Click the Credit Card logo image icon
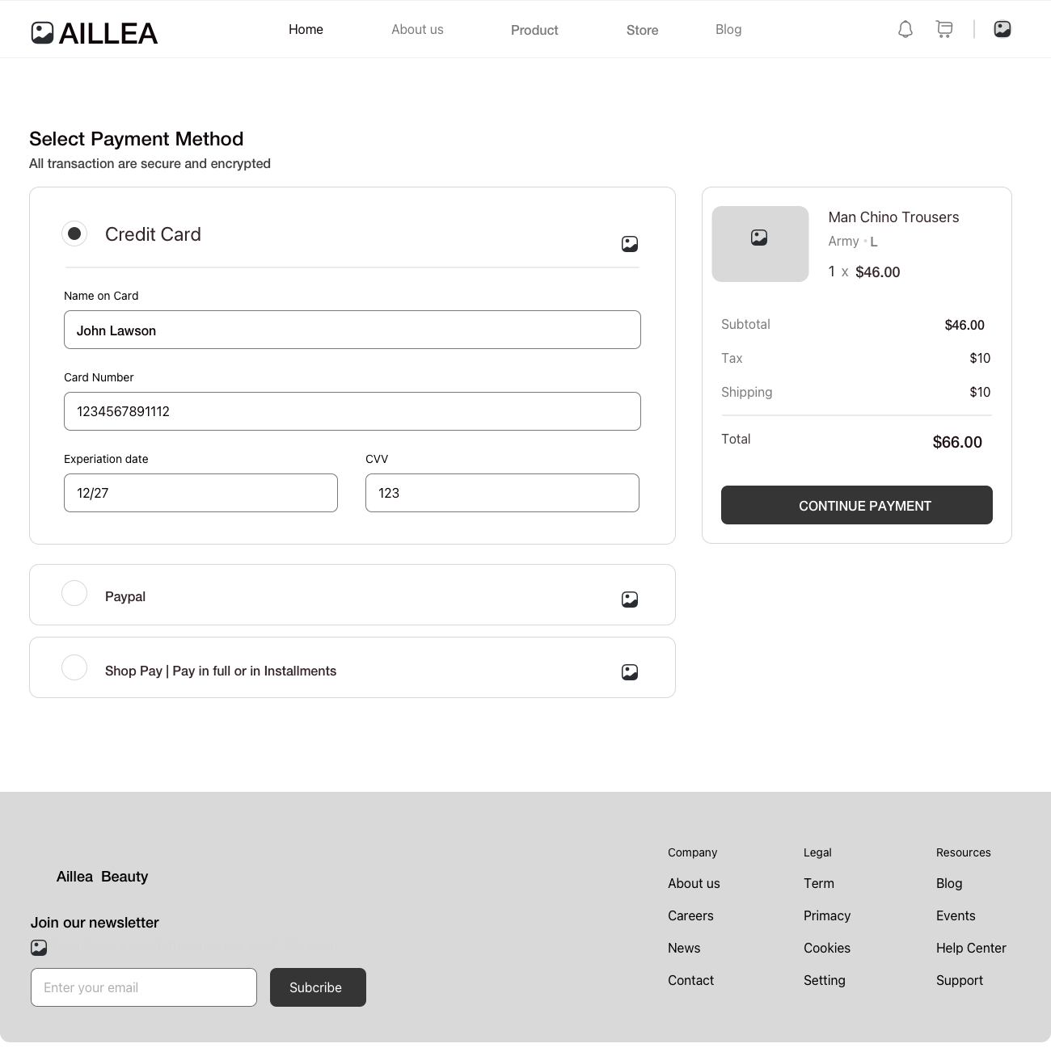Screen dimensions: 1051x1052 630,244
